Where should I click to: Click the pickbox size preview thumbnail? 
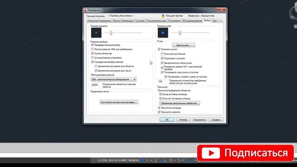click(x=96, y=32)
